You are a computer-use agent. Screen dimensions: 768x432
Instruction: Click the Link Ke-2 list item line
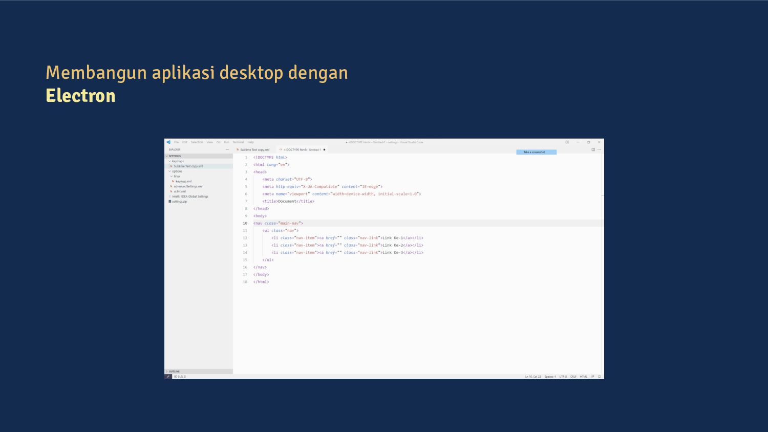[x=347, y=245]
